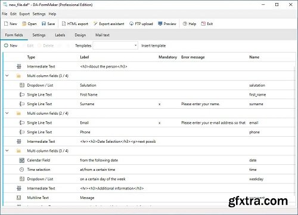Click the Email Single Line Text icon
Screen dimensions: 298x215
[x=21, y=122]
